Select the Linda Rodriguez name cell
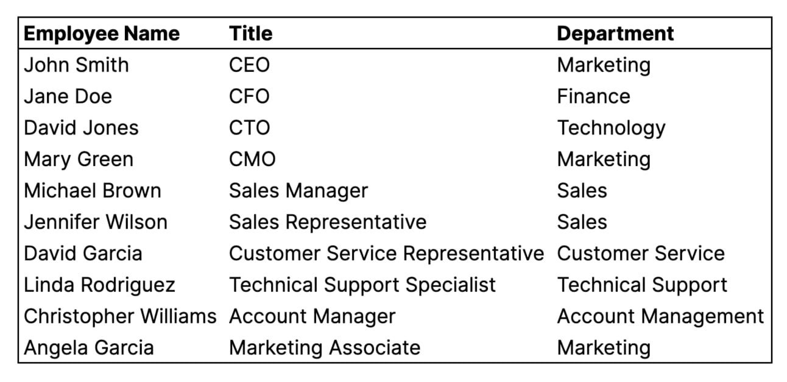 click(99, 286)
